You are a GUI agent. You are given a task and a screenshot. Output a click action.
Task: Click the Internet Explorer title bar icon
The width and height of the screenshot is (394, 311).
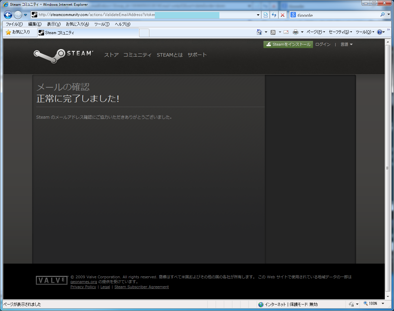pos(6,4)
